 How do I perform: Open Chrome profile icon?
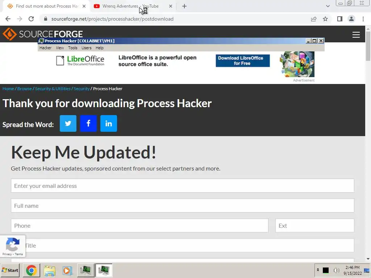tap(351, 19)
